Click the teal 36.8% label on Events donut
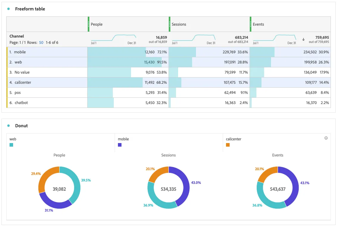Viewport: 338px width, 228px height. (x=257, y=205)
